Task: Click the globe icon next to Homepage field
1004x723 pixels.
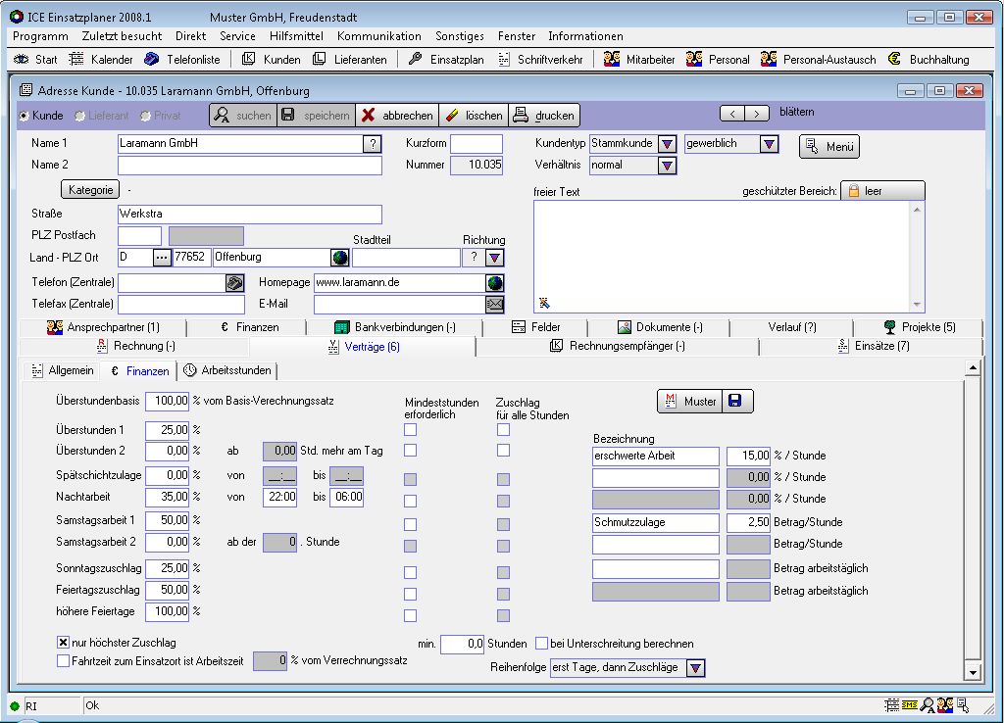Action: pos(495,283)
